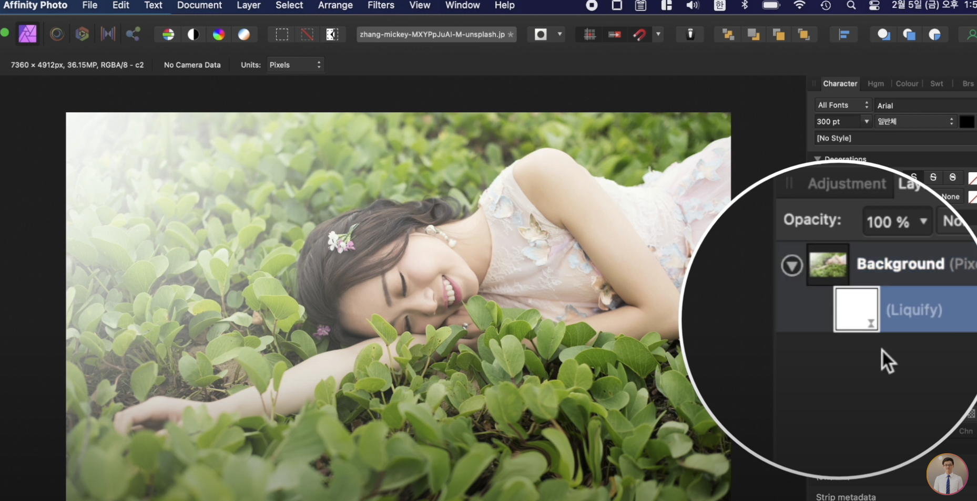Toggle the single strikethrough S button
The height and width of the screenshot is (501, 977).
point(933,177)
